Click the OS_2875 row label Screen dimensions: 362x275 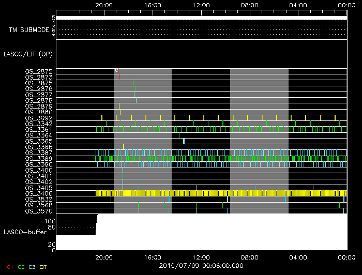[x=39, y=83]
